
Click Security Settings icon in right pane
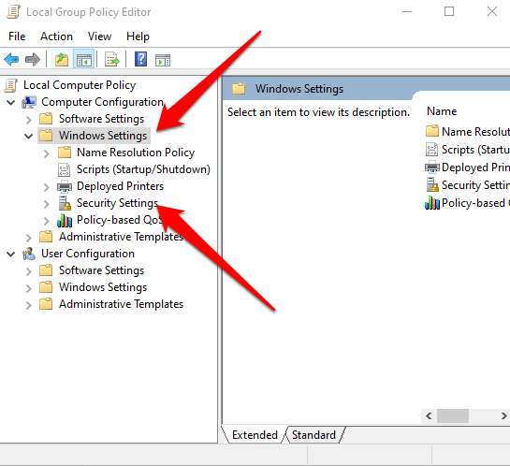(x=432, y=184)
